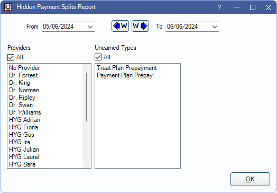Select HYG Gus in Providers list
Viewport: 277px width, 193px height.
pos(45,135)
